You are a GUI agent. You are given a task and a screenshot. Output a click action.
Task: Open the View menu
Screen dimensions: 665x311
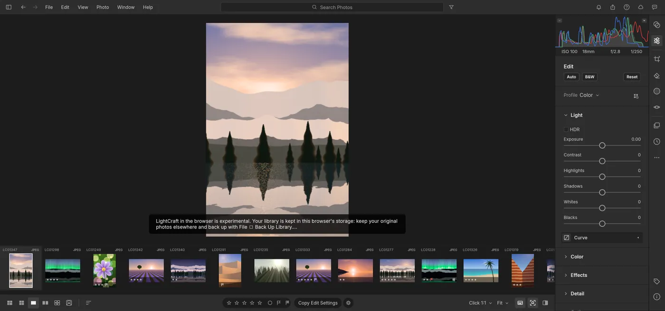click(x=83, y=7)
